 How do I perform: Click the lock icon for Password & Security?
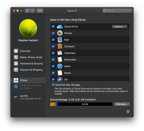[16, 64]
